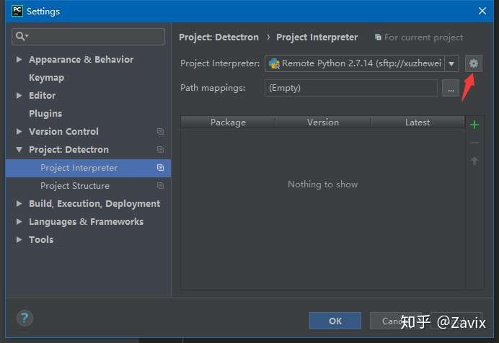Image resolution: width=499 pixels, height=343 pixels.
Task: Open Plugins settings
Action: 45,113
